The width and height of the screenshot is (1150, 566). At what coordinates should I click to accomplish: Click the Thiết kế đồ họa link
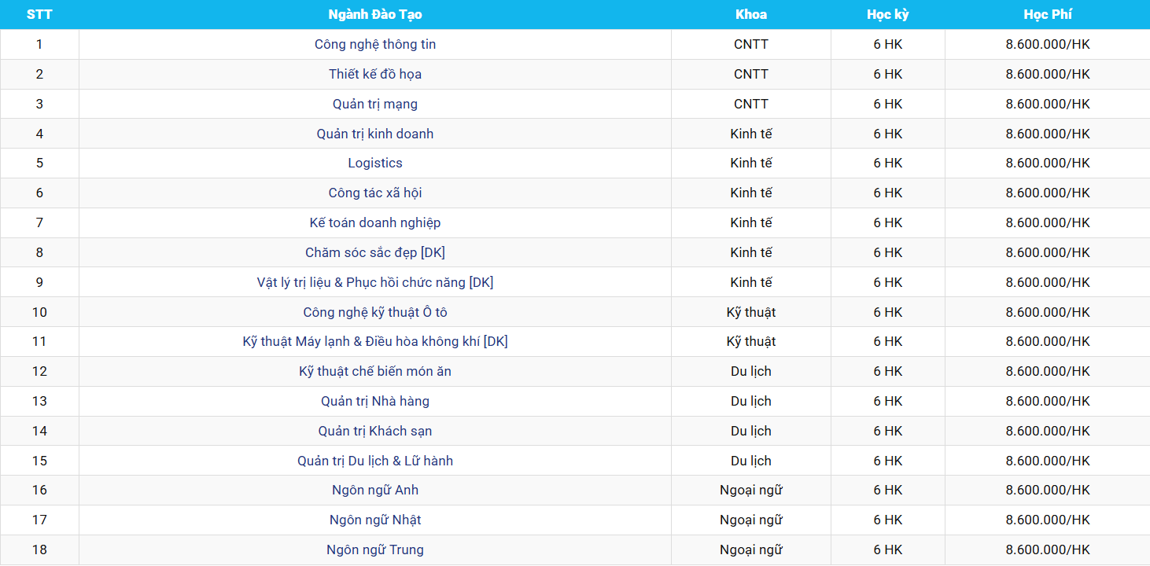(375, 75)
